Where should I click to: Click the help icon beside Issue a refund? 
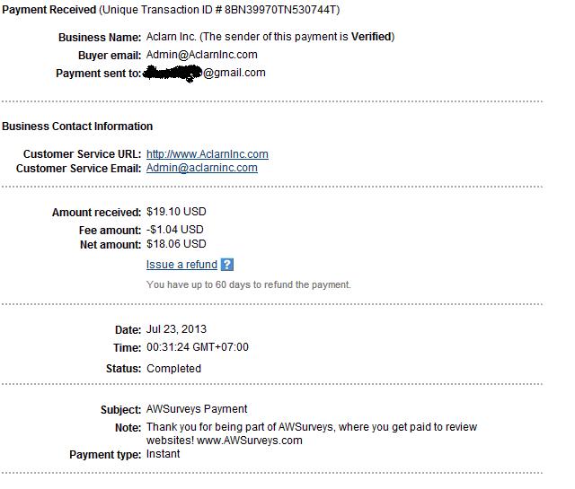(227, 265)
